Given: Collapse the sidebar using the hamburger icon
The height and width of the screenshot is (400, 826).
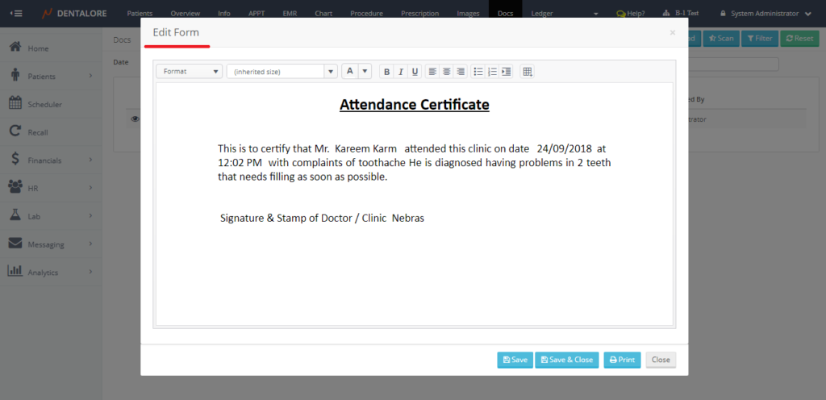Looking at the screenshot, I should 16,13.
